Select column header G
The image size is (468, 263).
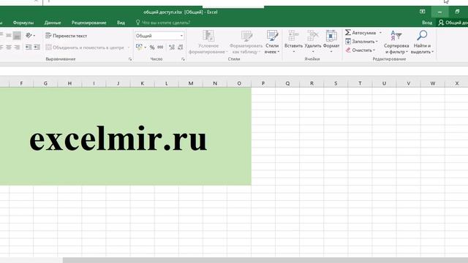[45, 83]
